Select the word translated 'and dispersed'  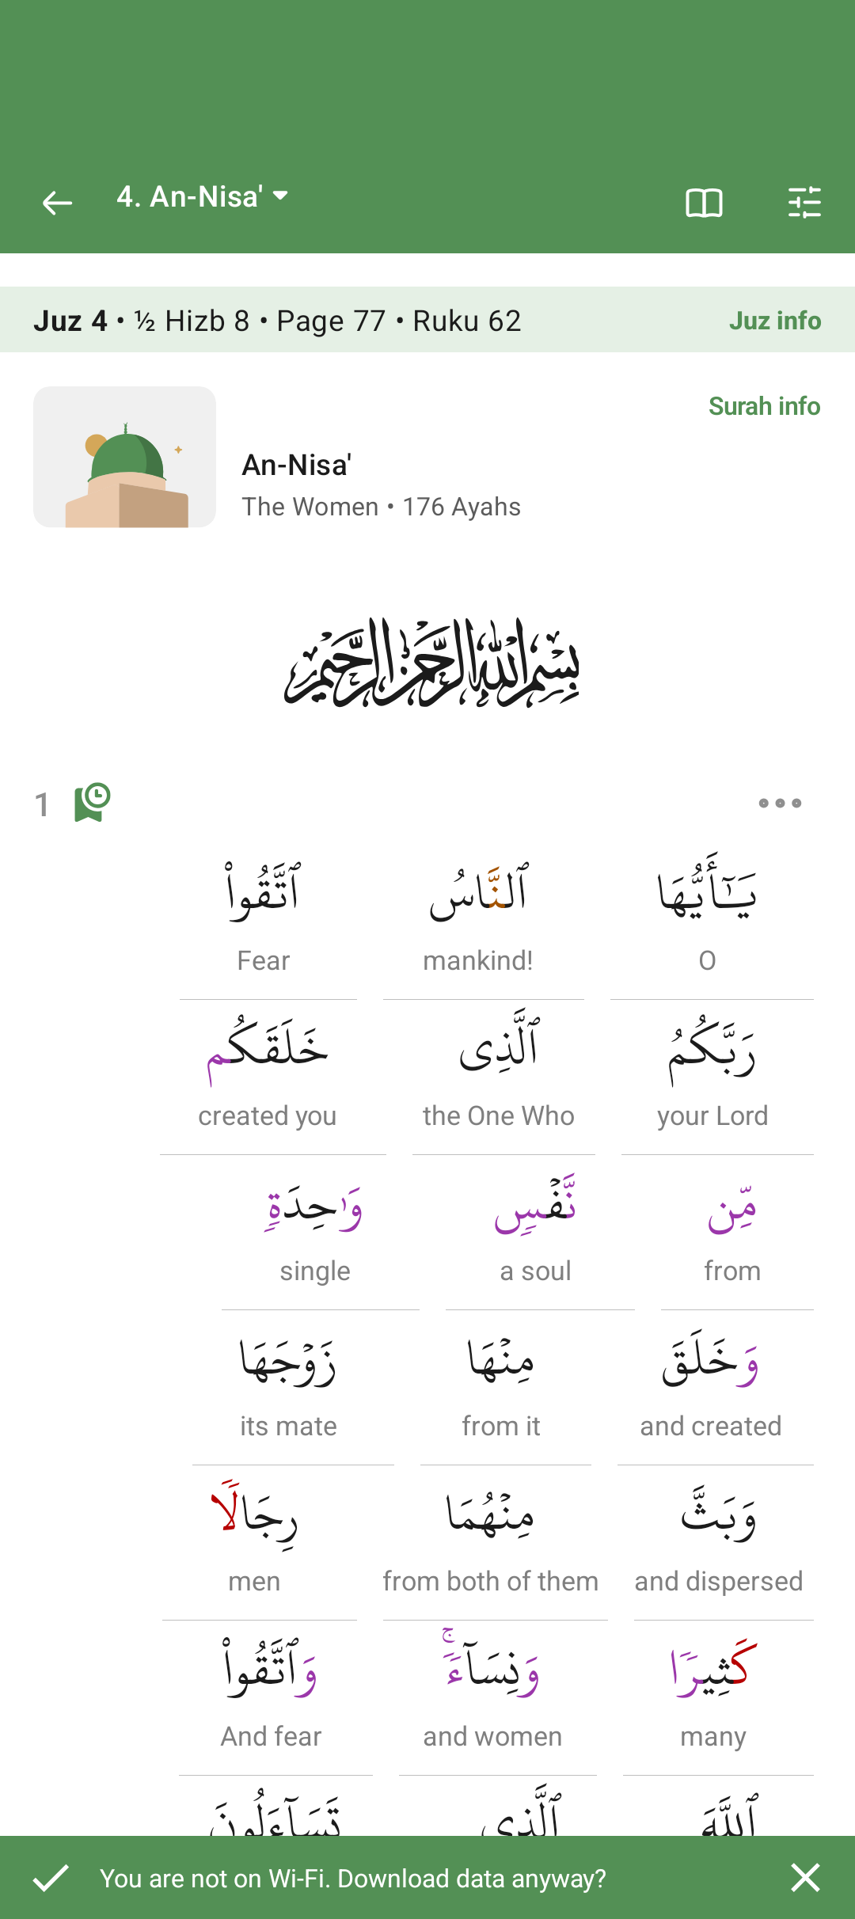click(719, 1541)
